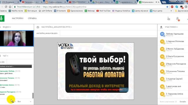The width and height of the screenshot is (188, 105).
Task: Click Любовь Удальцова's blue avatar
Action: pyautogui.click(x=162, y=34)
